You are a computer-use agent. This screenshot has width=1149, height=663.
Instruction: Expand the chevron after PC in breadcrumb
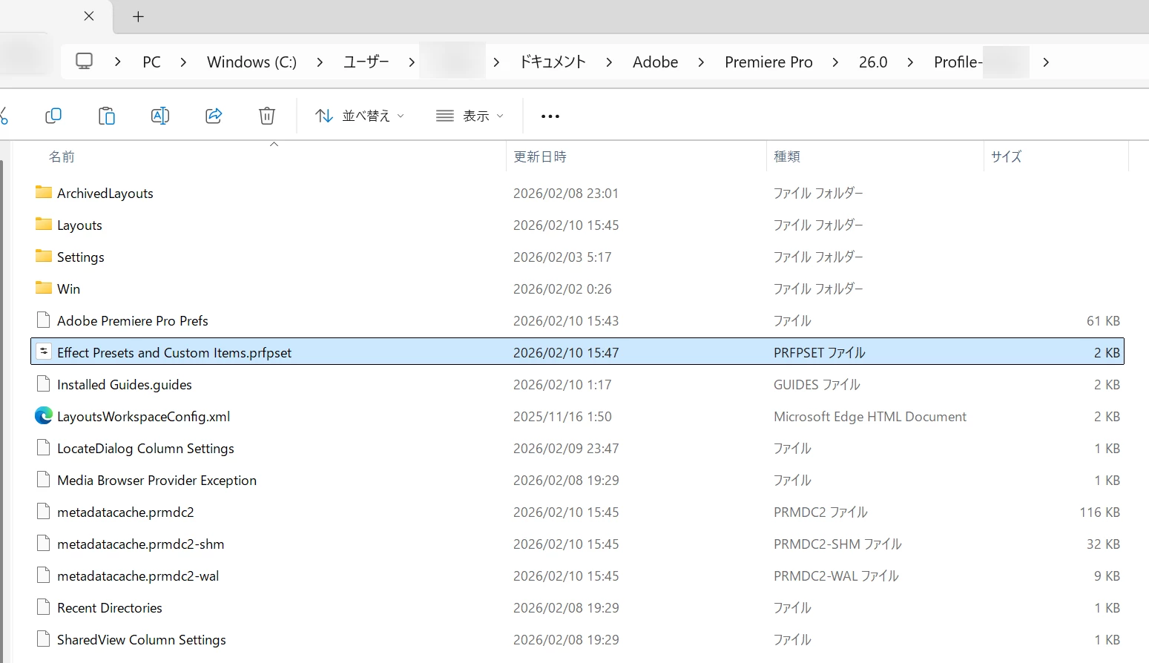click(183, 62)
